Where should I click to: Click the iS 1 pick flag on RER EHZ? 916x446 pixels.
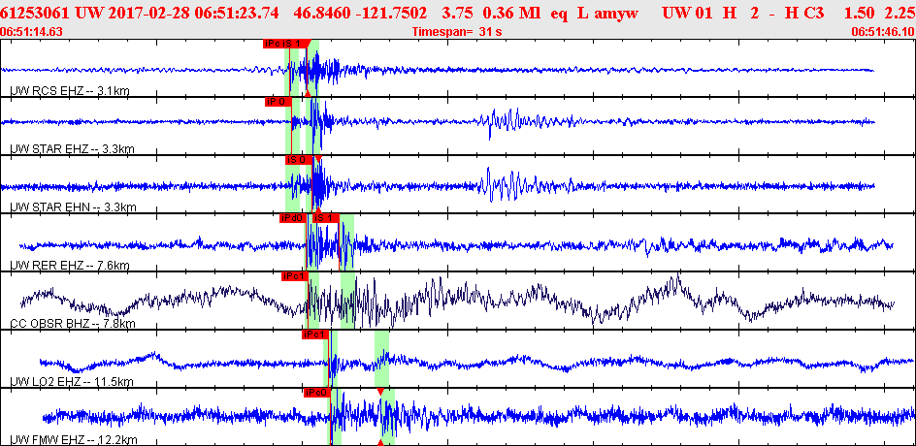click(x=324, y=218)
